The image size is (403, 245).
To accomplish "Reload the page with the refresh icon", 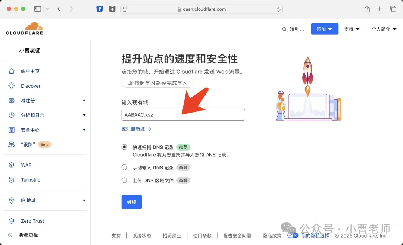I will [x=278, y=9].
